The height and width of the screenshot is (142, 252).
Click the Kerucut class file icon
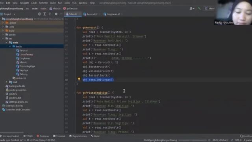17,50
